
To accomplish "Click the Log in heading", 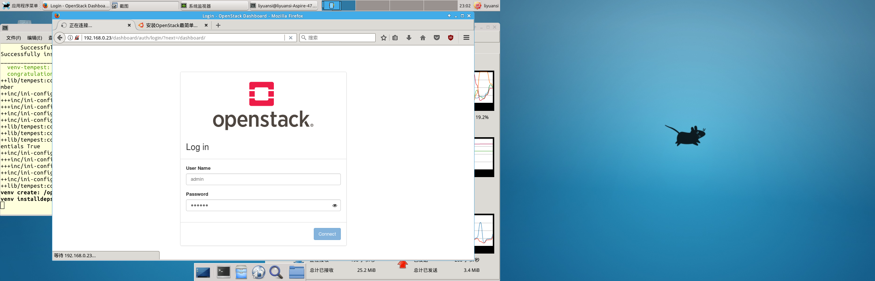I will tap(197, 147).
